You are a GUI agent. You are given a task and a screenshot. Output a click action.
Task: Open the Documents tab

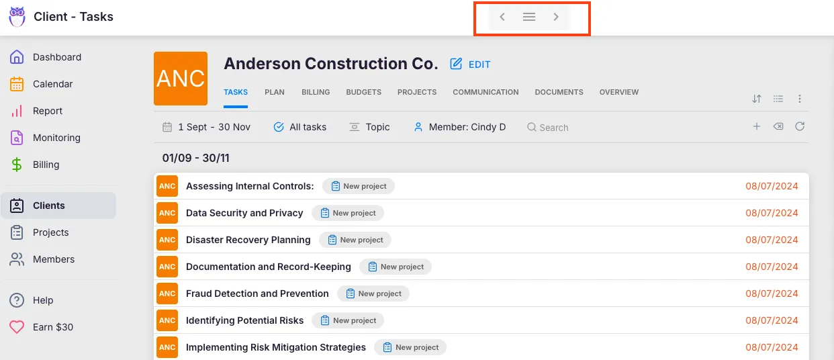[559, 92]
